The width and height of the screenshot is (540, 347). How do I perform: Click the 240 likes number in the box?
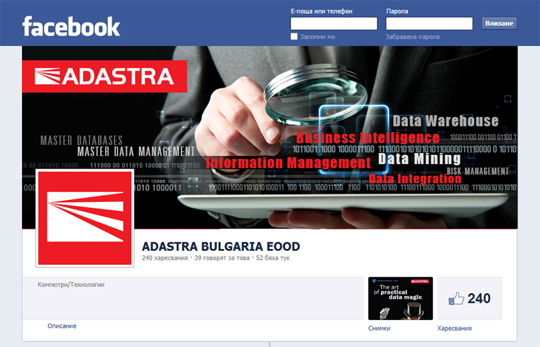tap(479, 299)
